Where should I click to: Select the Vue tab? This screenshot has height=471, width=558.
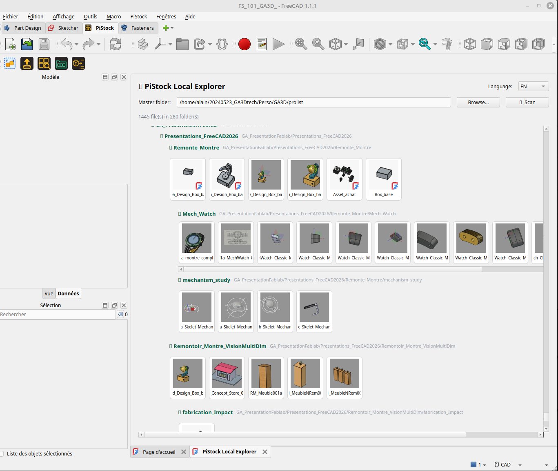click(49, 293)
